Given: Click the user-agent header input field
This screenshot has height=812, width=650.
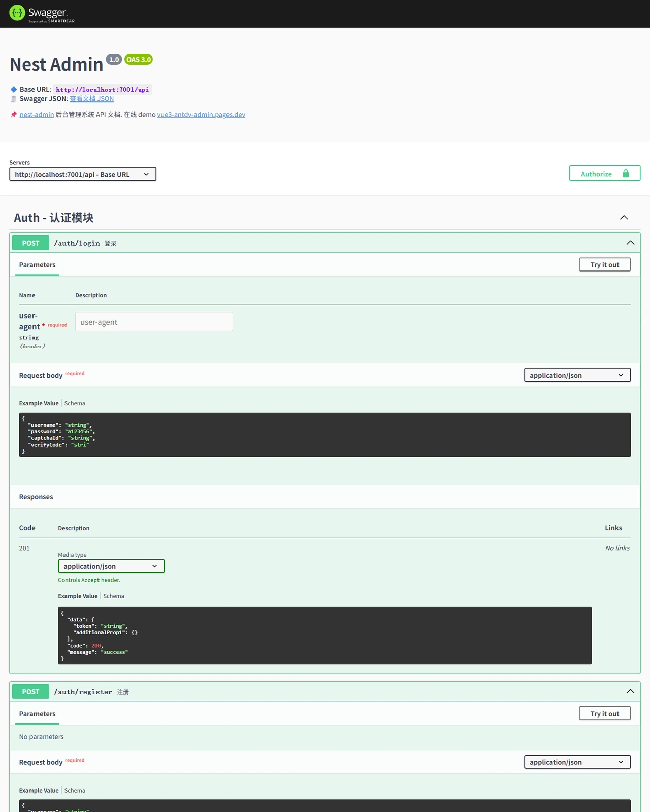Looking at the screenshot, I should [154, 322].
